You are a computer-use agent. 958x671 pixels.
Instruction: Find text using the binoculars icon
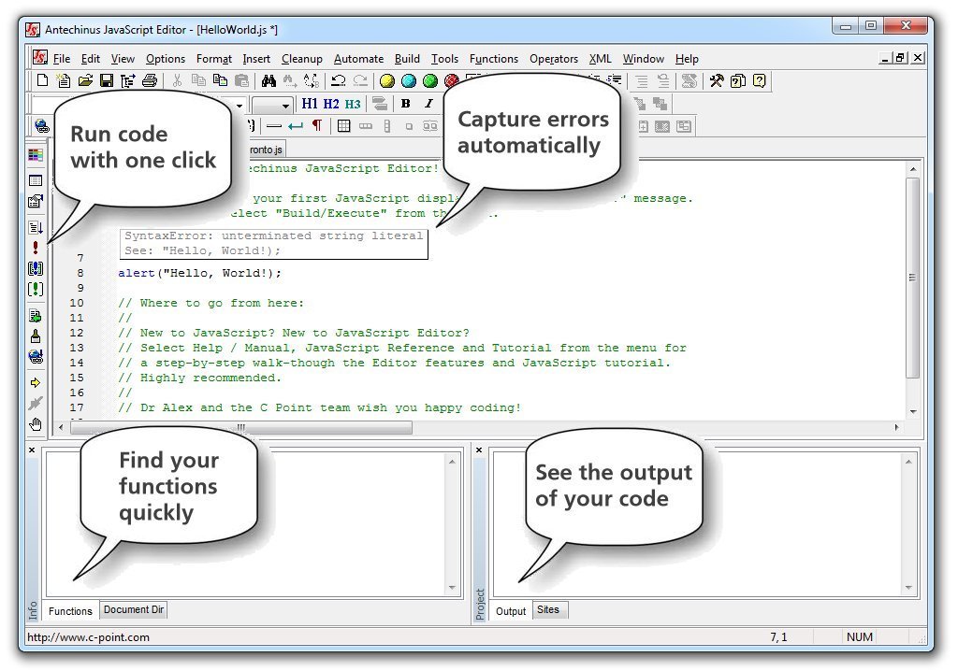coord(269,80)
